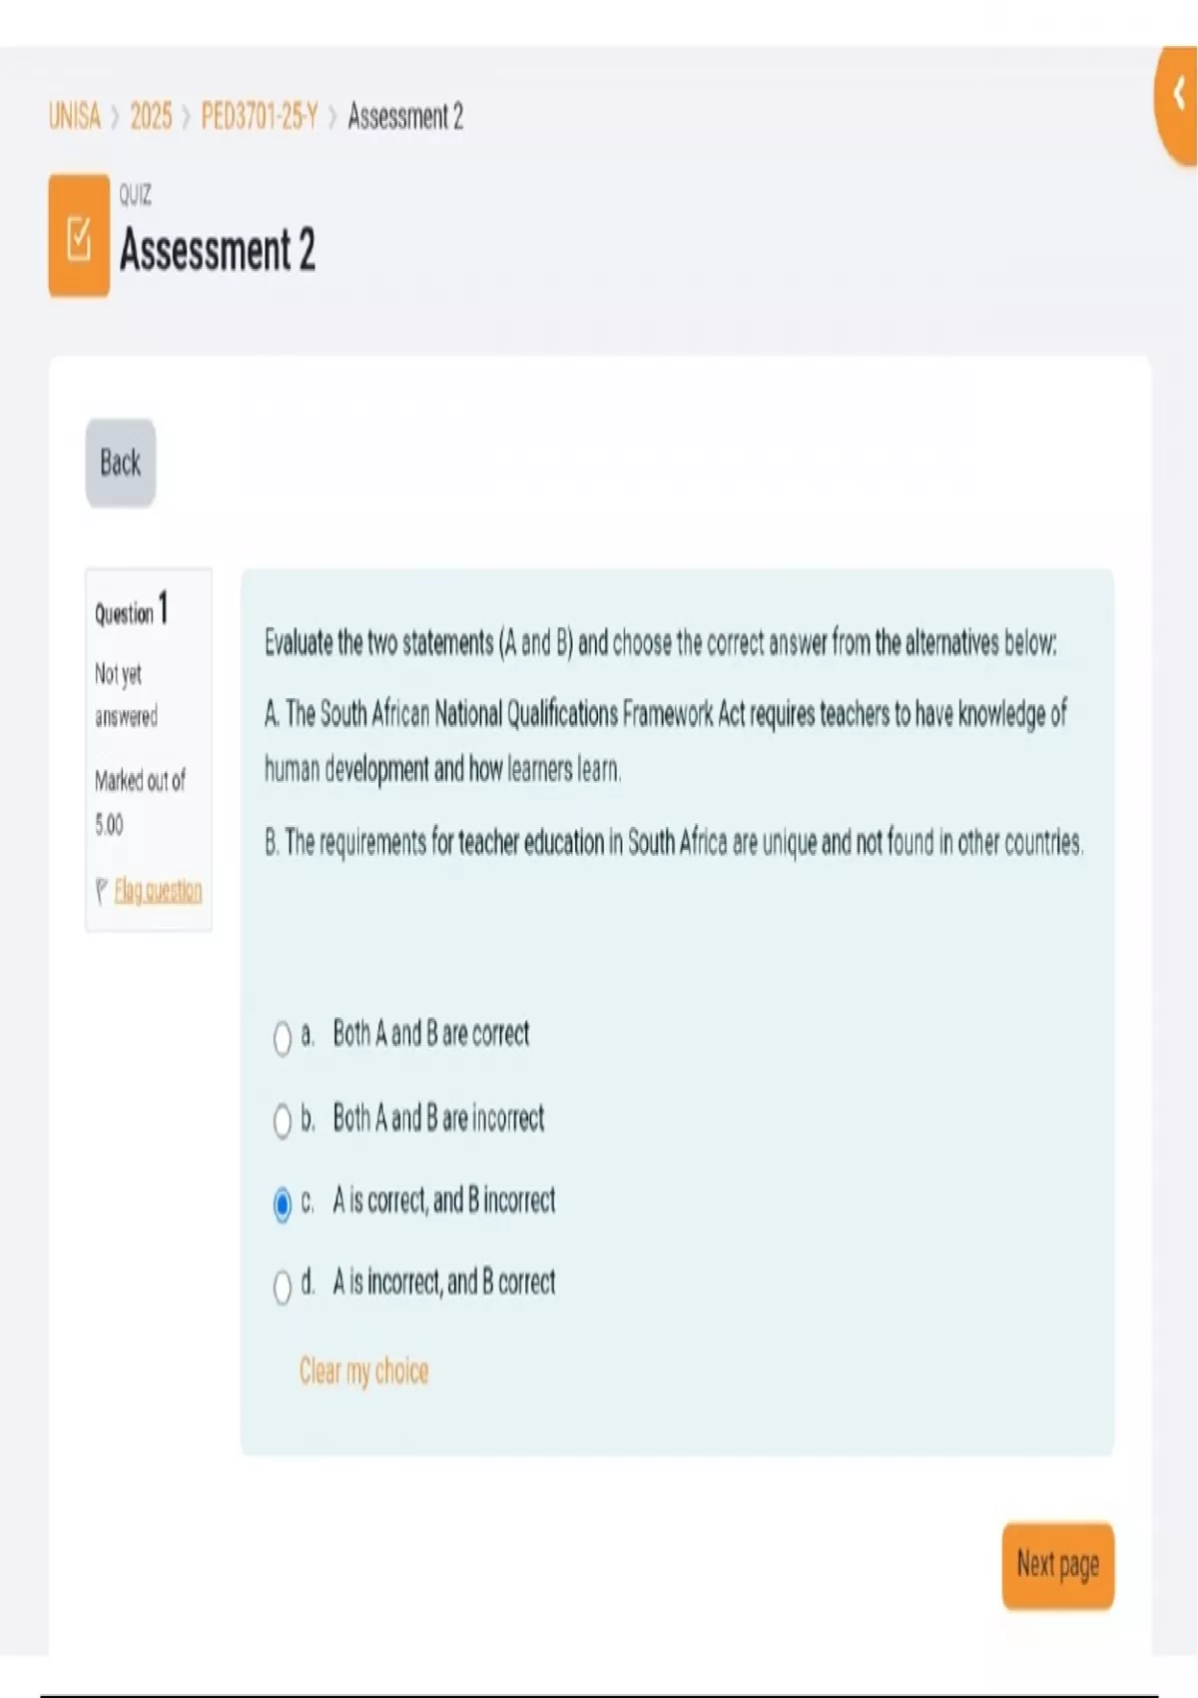Click the flag icon beside Flag question
Image resolution: width=1198 pixels, height=1698 pixels.
pos(101,890)
